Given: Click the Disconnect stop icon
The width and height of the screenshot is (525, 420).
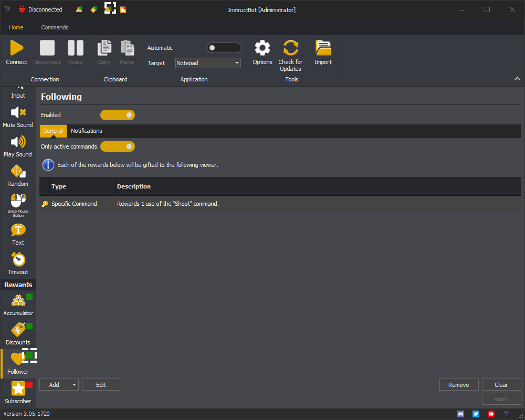Looking at the screenshot, I should [x=47, y=48].
